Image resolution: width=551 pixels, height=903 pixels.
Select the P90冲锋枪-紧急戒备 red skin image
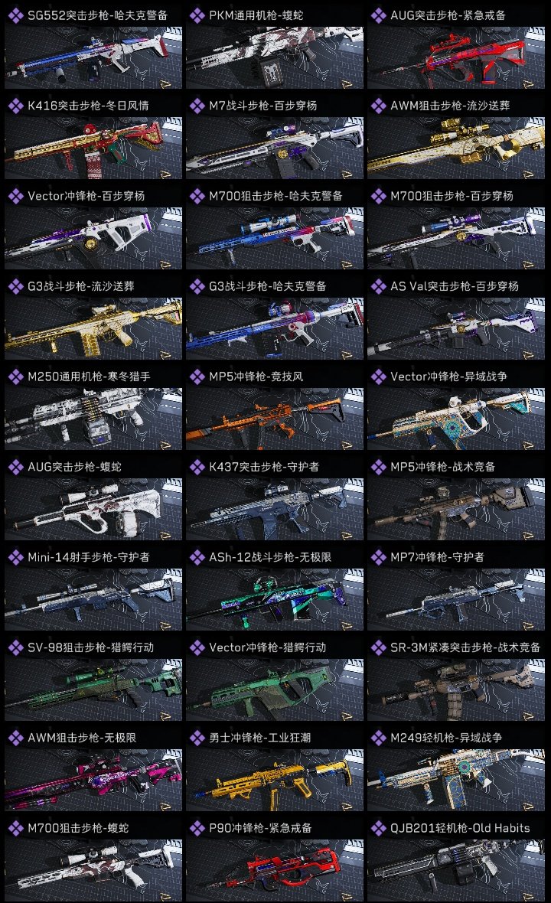(275, 870)
